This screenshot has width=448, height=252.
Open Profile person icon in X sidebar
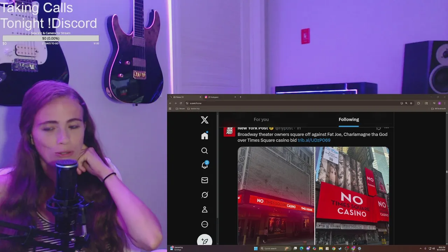click(205, 210)
